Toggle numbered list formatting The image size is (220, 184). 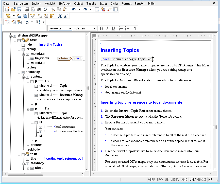121,28
